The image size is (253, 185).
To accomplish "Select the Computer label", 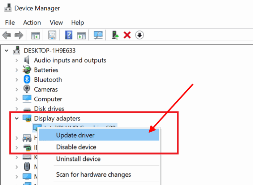I will click(48, 99).
